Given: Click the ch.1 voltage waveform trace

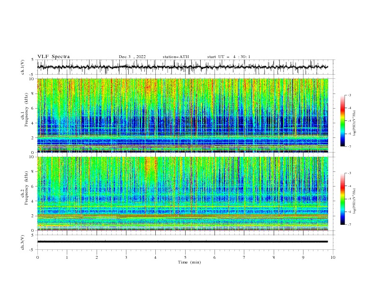Looking at the screenshot, I should 182,67.
